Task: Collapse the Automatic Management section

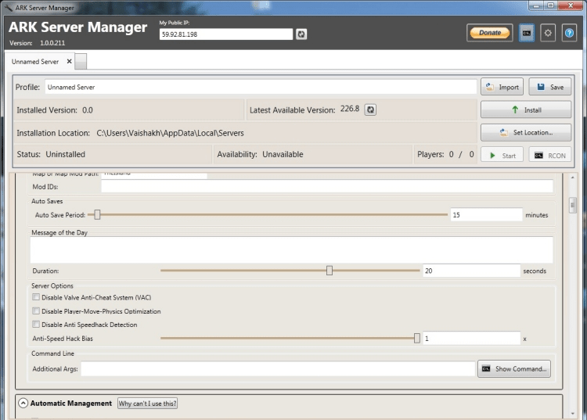Action: point(23,403)
